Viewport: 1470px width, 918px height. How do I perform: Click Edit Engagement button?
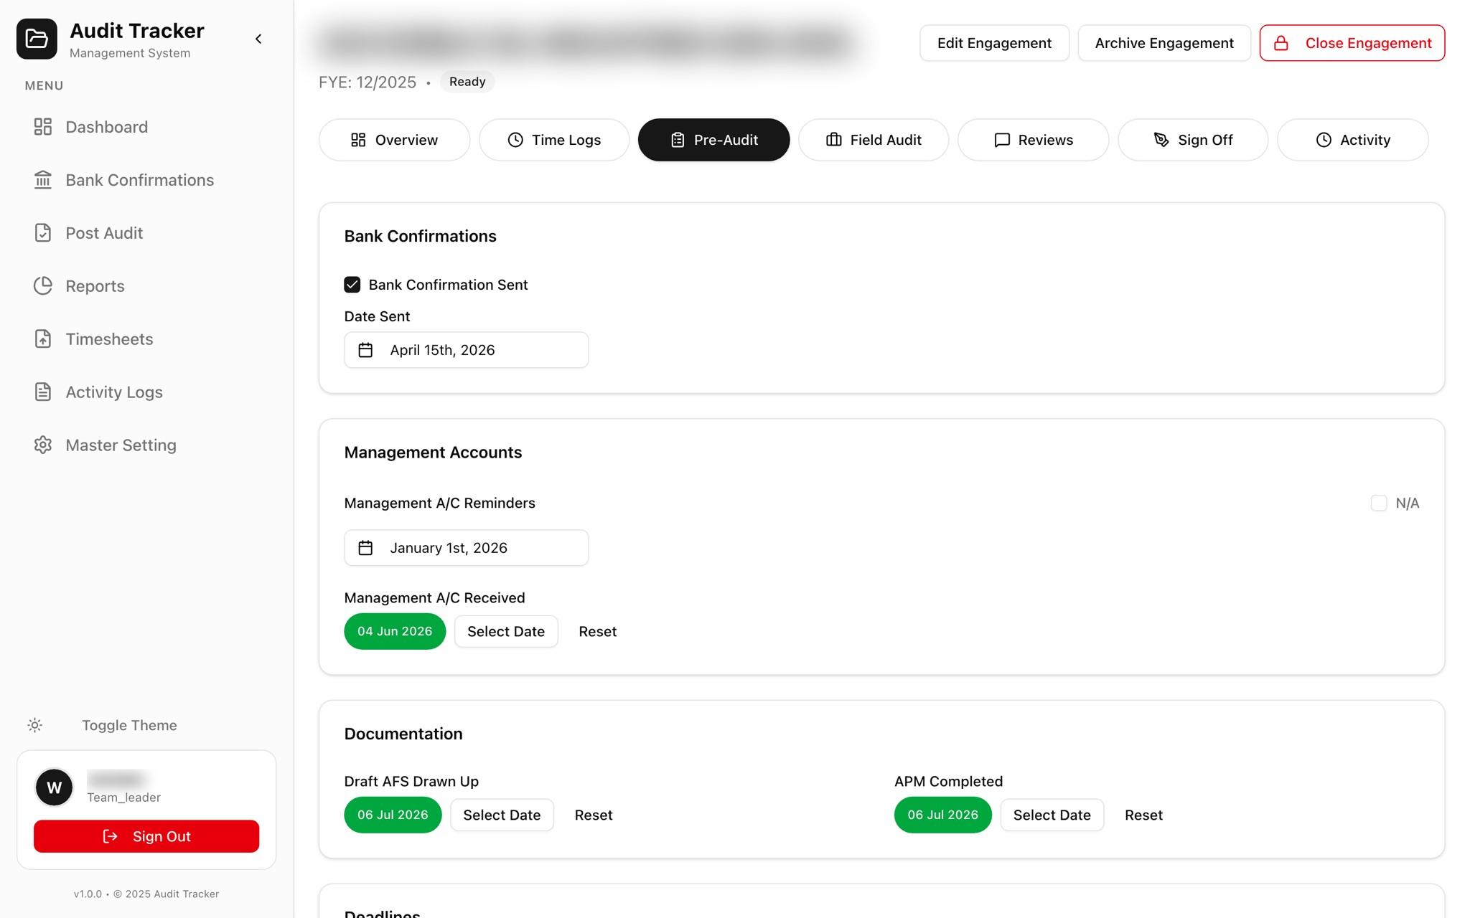pyautogui.click(x=994, y=43)
